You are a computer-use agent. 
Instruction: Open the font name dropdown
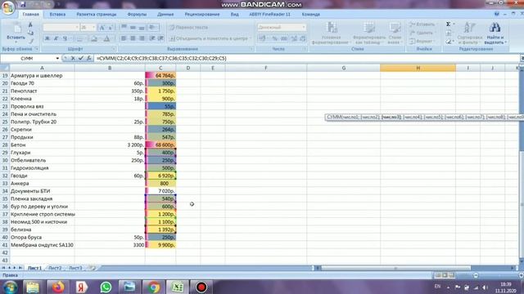pos(76,27)
